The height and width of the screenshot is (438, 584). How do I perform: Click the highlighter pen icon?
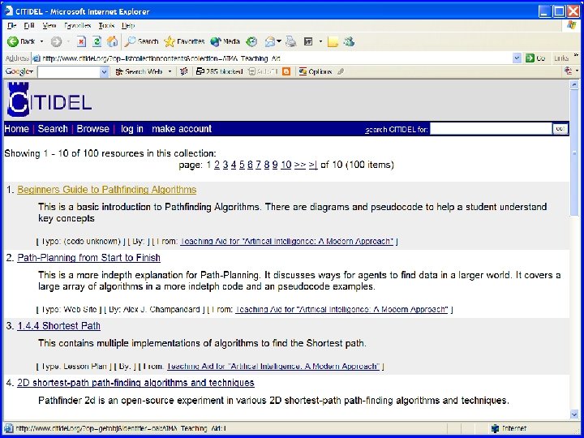click(341, 71)
